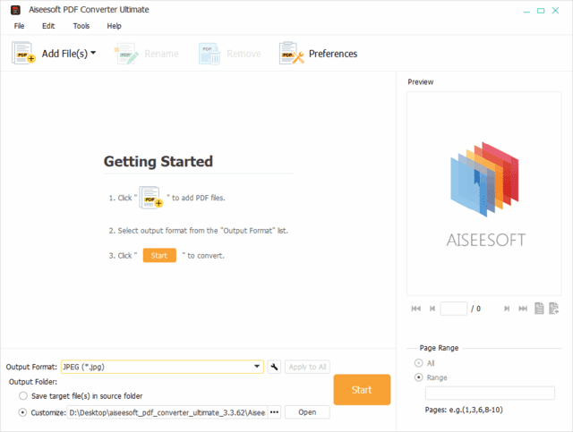The height and width of the screenshot is (432, 573).
Task: Maximize the application window
Action: tap(541, 11)
